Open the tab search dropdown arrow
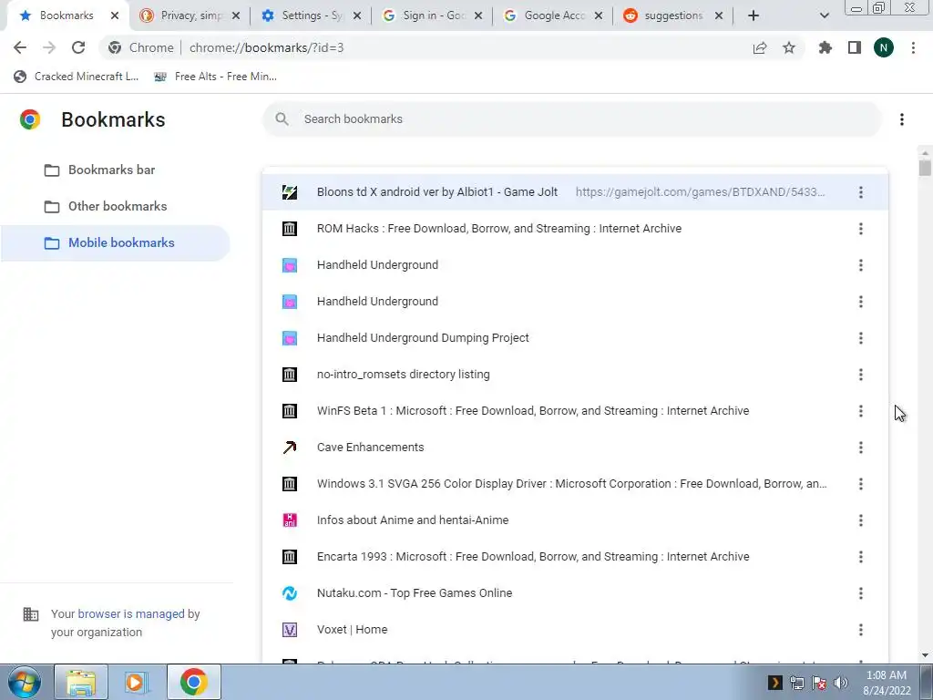The image size is (933, 700). tap(824, 15)
